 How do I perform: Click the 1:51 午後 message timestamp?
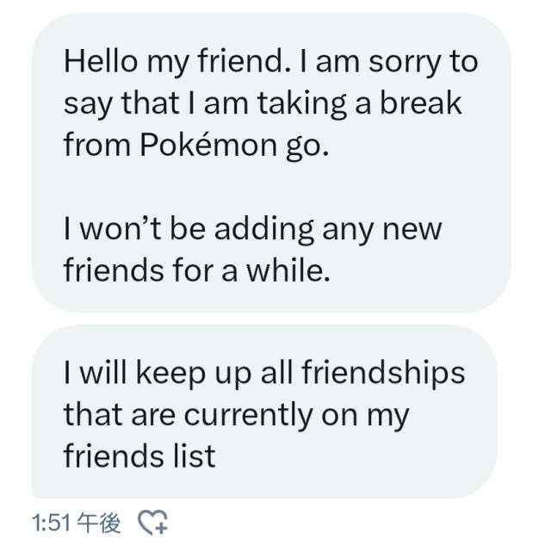tap(76, 522)
